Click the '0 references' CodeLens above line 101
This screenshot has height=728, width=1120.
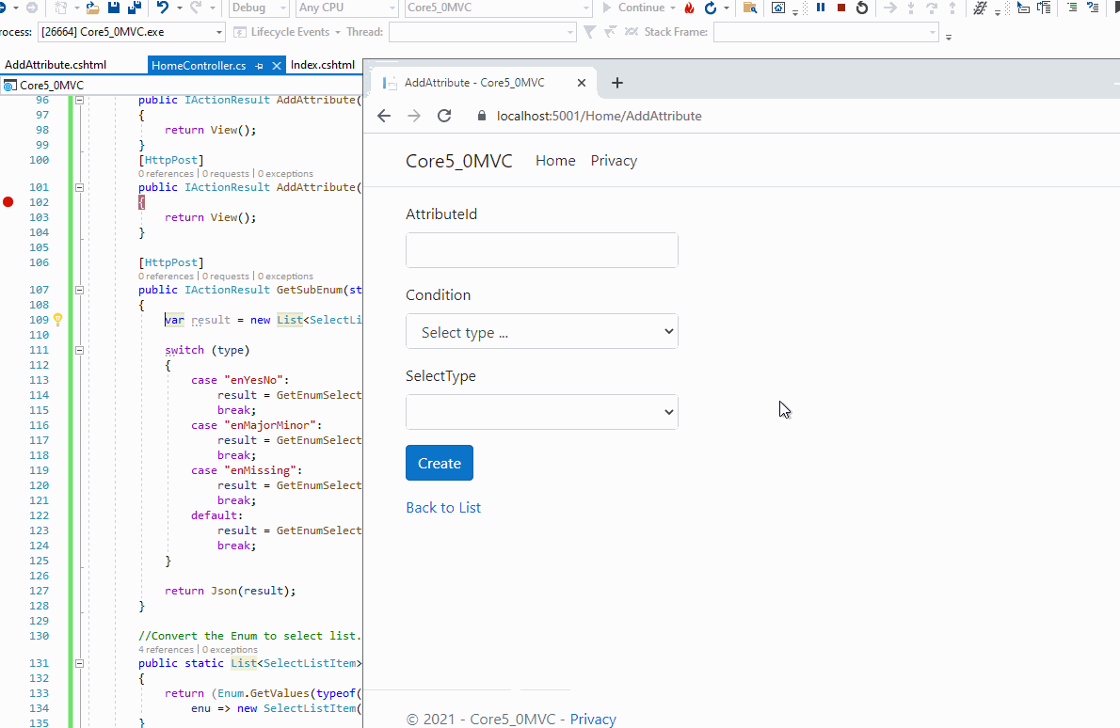click(x=166, y=173)
